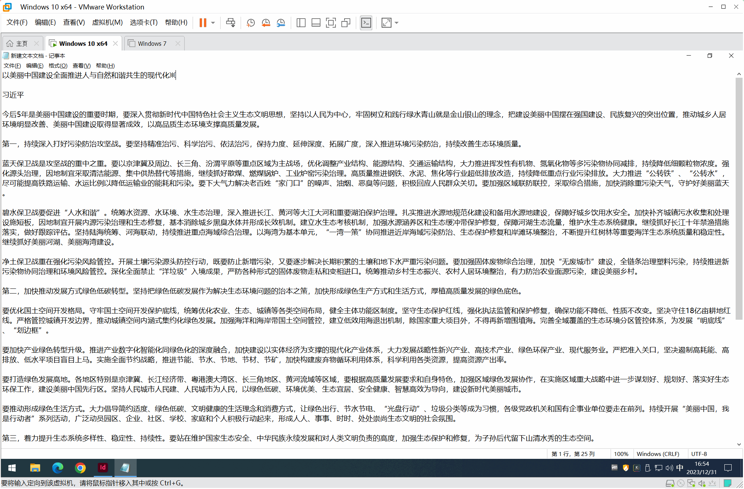This screenshot has width=744, height=489.
Task: Take a snapshot of the VM
Action: click(250, 23)
